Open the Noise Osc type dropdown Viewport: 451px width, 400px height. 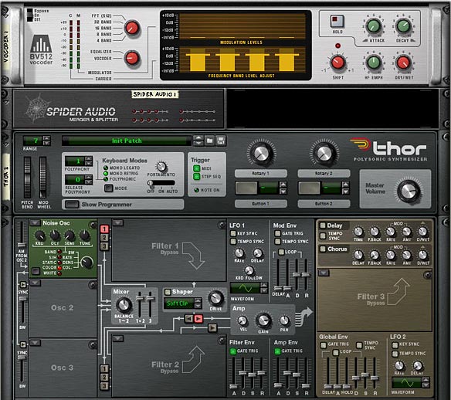(35, 223)
